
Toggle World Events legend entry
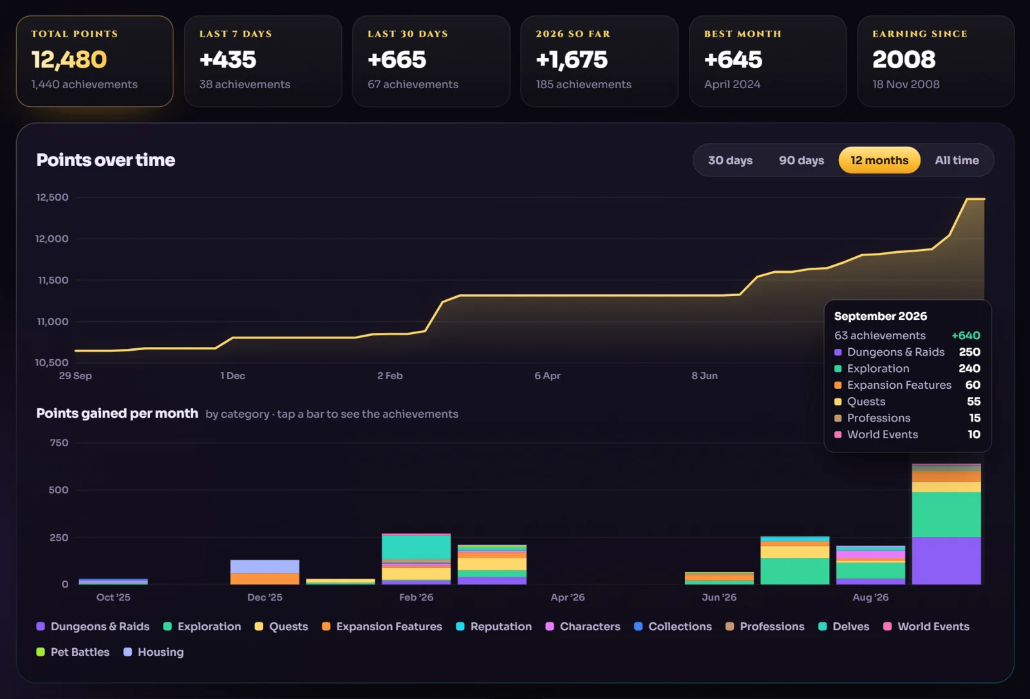point(926,626)
